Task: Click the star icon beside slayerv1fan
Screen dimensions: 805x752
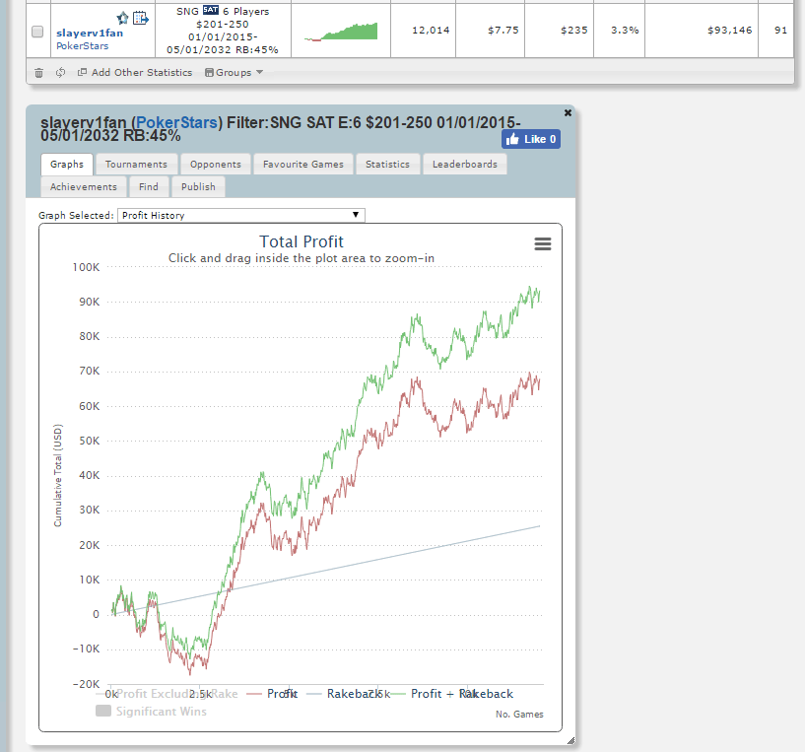Action: tap(122, 19)
